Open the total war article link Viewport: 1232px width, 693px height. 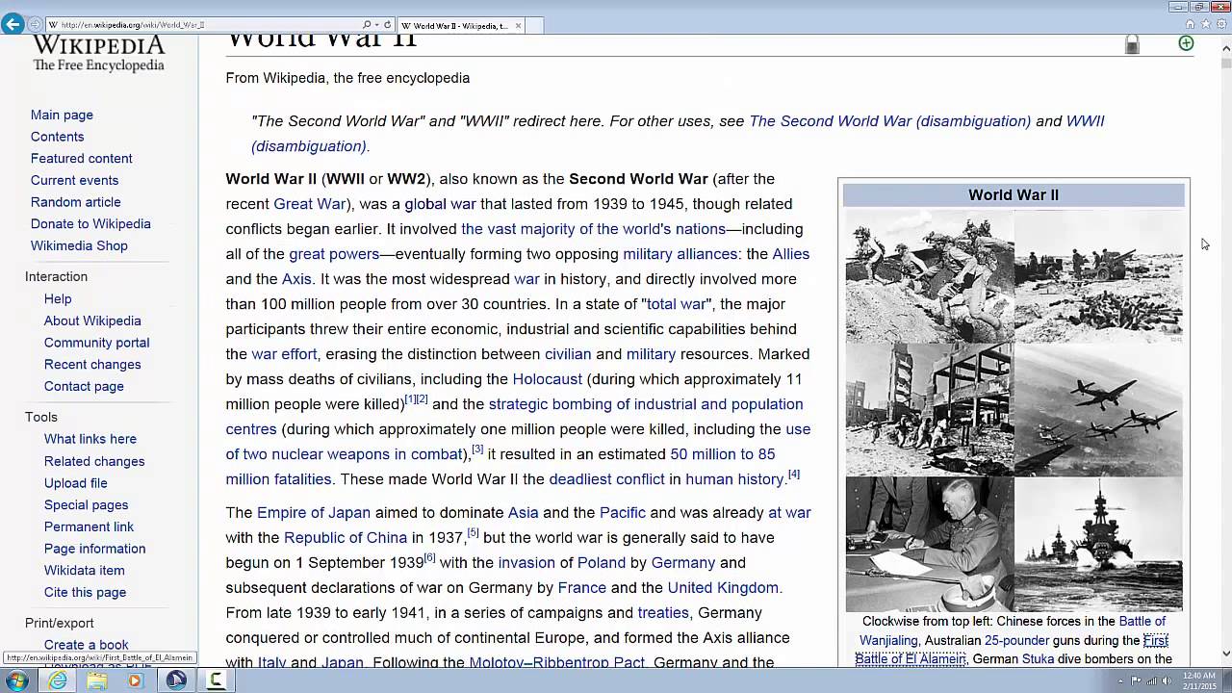coord(677,304)
